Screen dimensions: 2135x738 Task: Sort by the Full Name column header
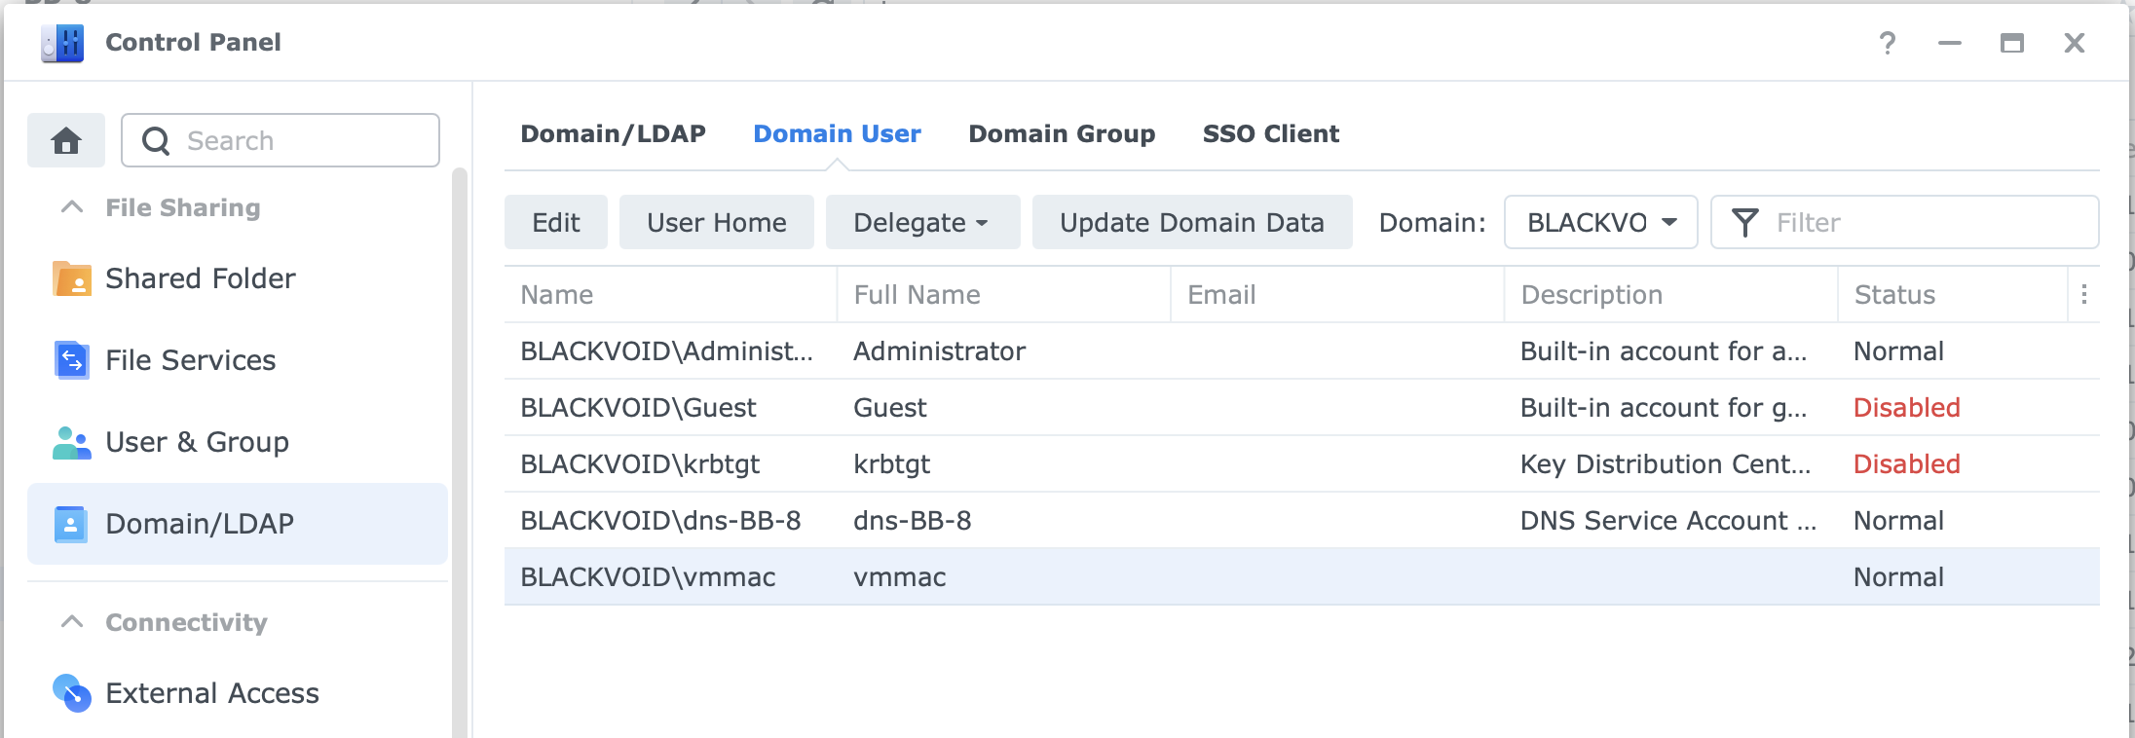click(x=1003, y=294)
